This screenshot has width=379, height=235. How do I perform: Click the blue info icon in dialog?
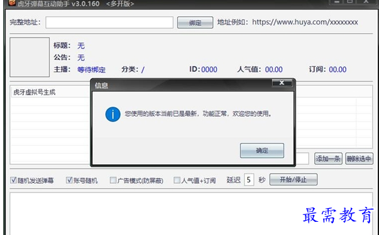(113, 114)
